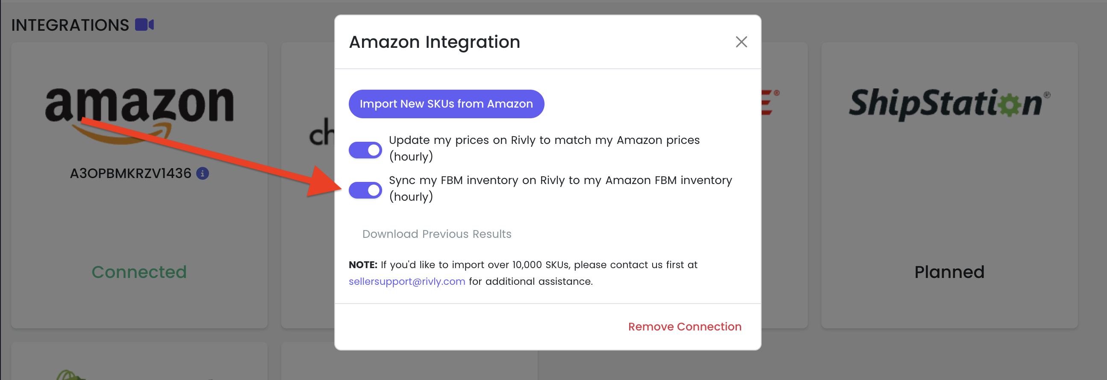The width and height of the screenshot is (1107, 380).
Task: Click the partially hidden integration logo behind dialog
Action: tap(321, 132)
